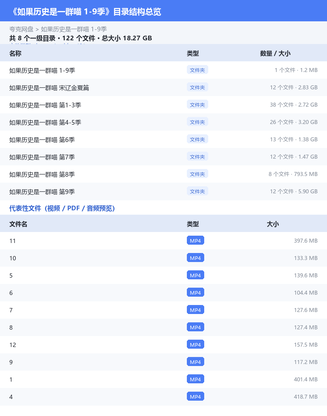Open folder 如果历史是一群喵 第9季
The width and height of the screenshot is (327, 416).
click(x=42, y=192)
